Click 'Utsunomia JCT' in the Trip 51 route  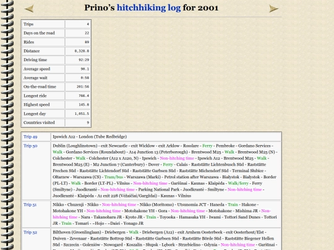click(192, 205)
